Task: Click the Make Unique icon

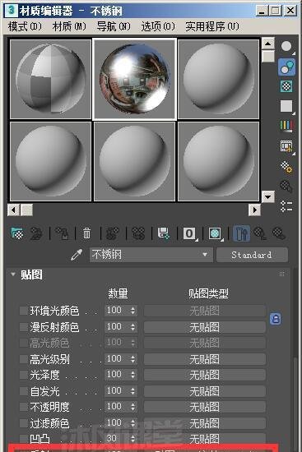Action: click(x=138, y=233)
